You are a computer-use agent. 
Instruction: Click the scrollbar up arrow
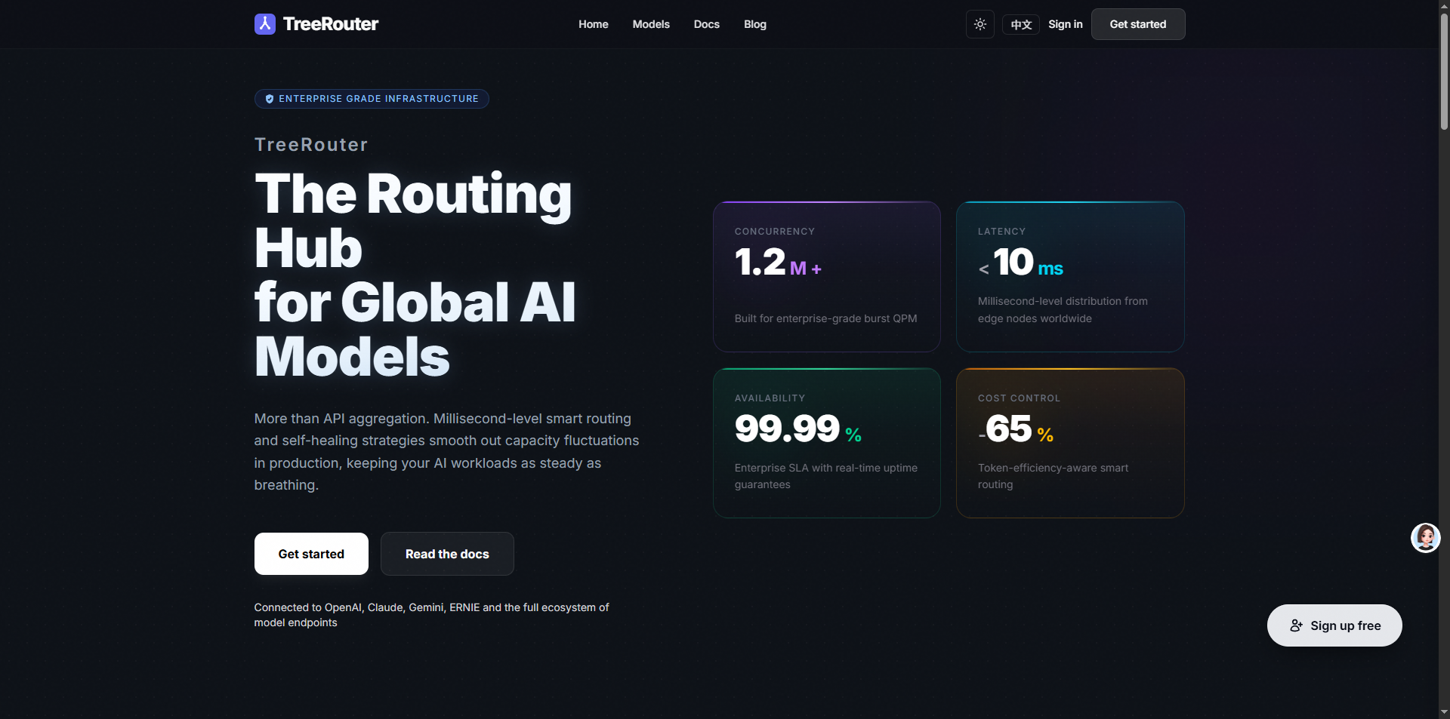(1444, 6)
